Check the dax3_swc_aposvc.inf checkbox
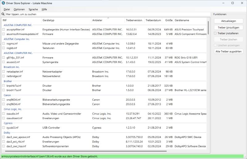 pos(4,137)
